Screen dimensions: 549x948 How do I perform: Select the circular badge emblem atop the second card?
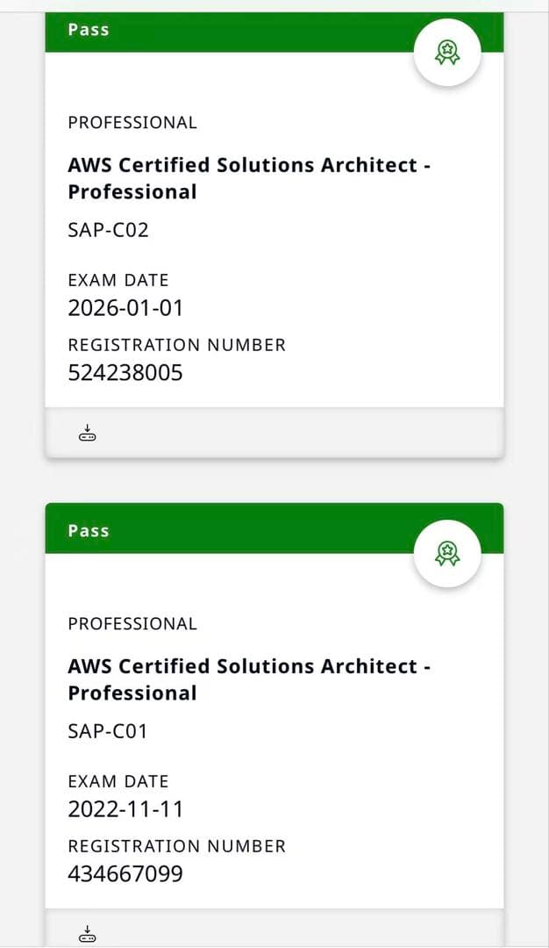[x=448, y=552]
